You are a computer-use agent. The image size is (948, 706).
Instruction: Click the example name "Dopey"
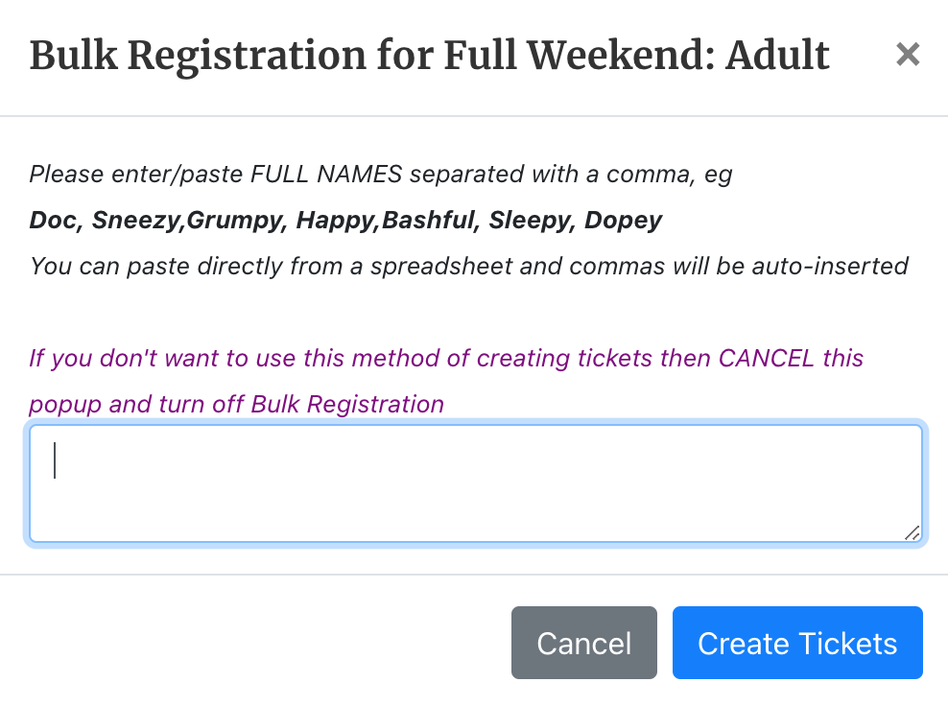[x=624, y=220]
